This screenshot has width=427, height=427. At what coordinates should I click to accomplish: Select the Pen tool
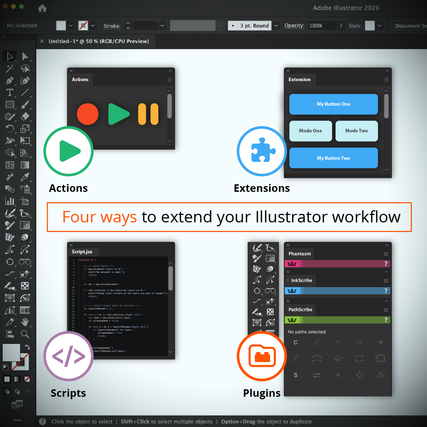pos(10,81)
